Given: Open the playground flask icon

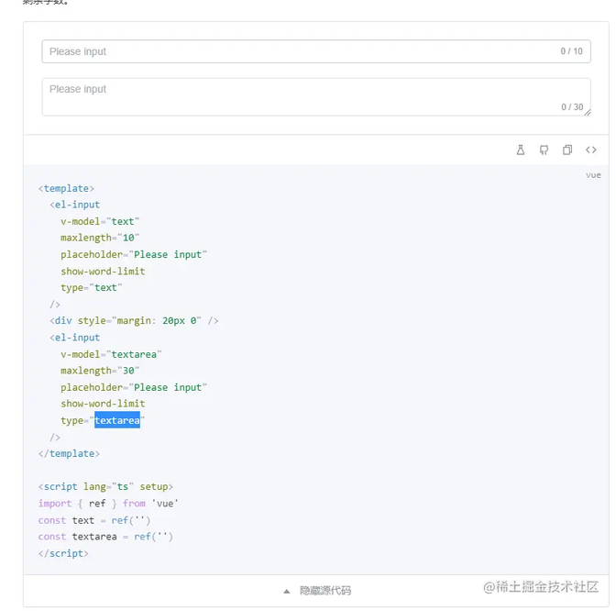Looking at the screenshot, I should tap(520, 150).
